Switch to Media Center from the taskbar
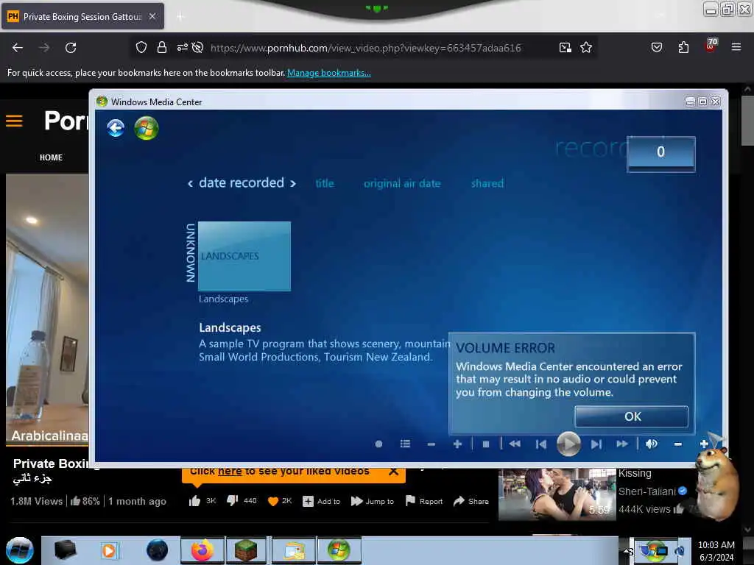The image size is (754, 565). 339,550
